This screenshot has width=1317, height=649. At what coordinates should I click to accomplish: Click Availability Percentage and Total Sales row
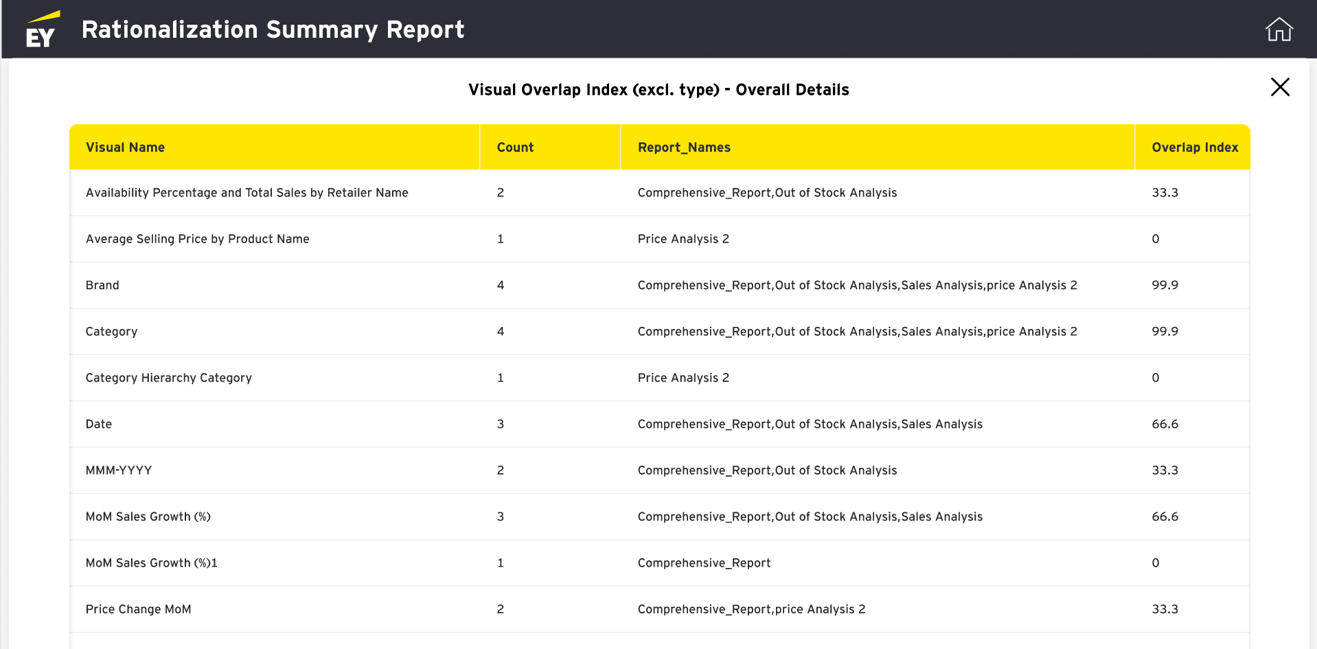(x=247, y=193)
